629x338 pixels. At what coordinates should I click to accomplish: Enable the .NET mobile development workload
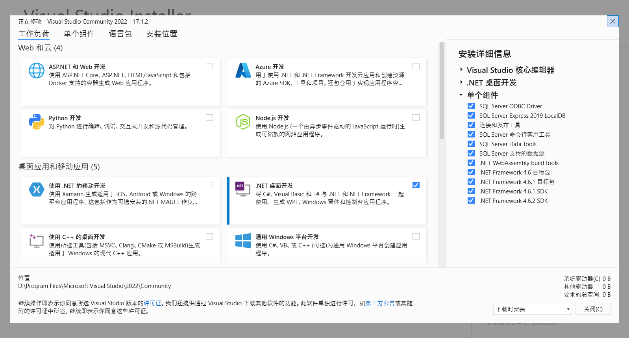click(209, 185)
